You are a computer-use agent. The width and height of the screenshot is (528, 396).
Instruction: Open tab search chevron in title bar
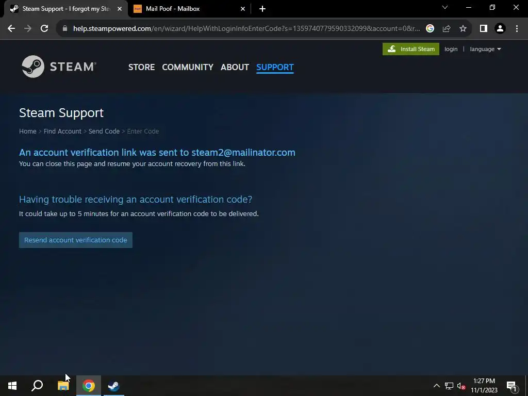445,7
